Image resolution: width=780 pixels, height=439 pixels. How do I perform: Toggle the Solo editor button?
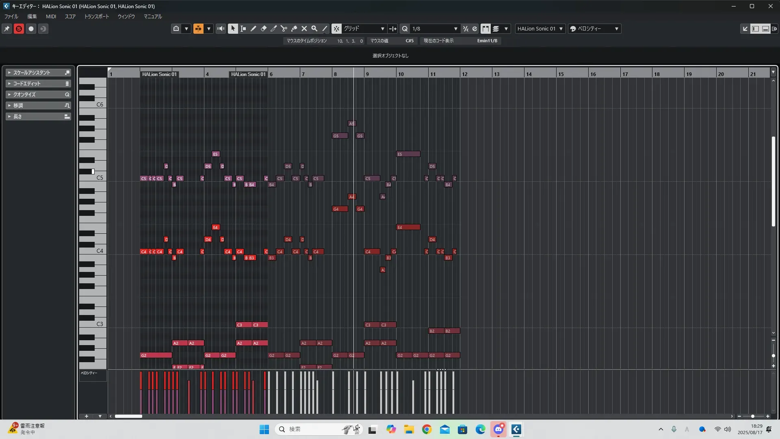(19, 28)
